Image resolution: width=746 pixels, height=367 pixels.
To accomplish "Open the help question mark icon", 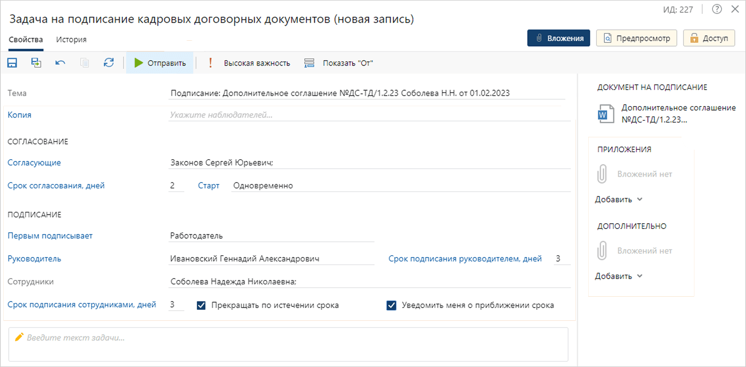I will 717,9.
